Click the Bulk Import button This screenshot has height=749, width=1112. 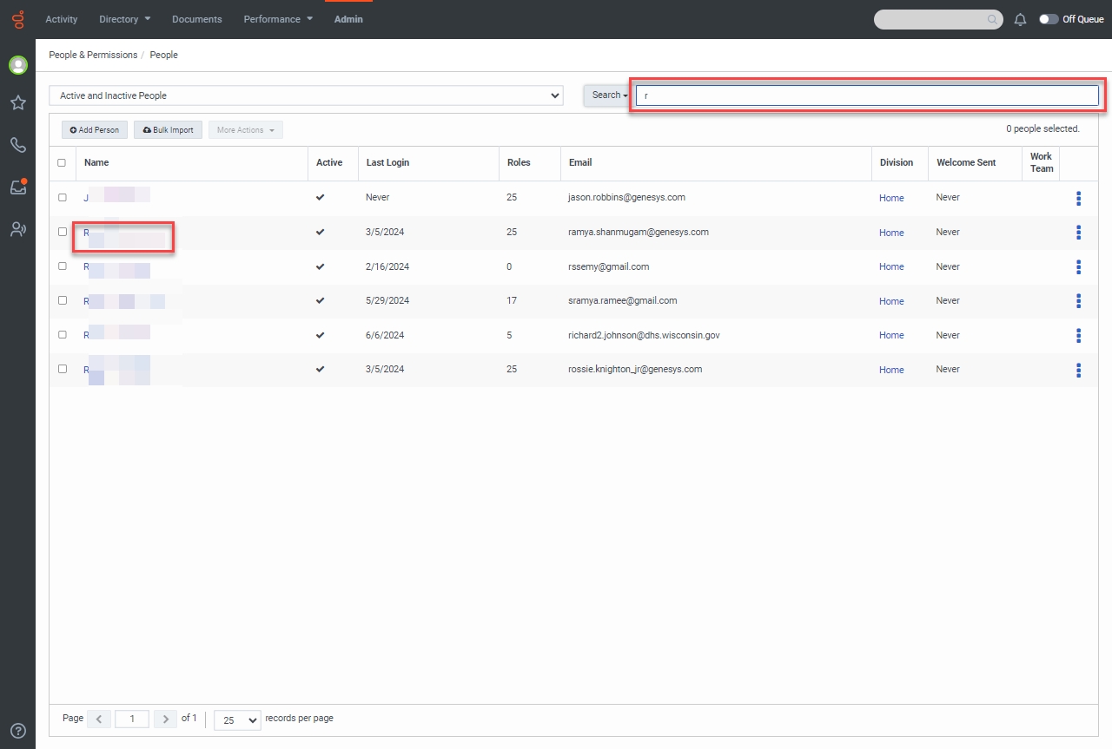169,130
